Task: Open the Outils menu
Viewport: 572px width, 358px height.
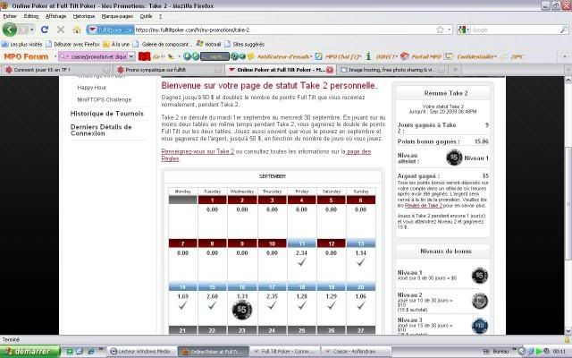Action: tap(146, 16)
